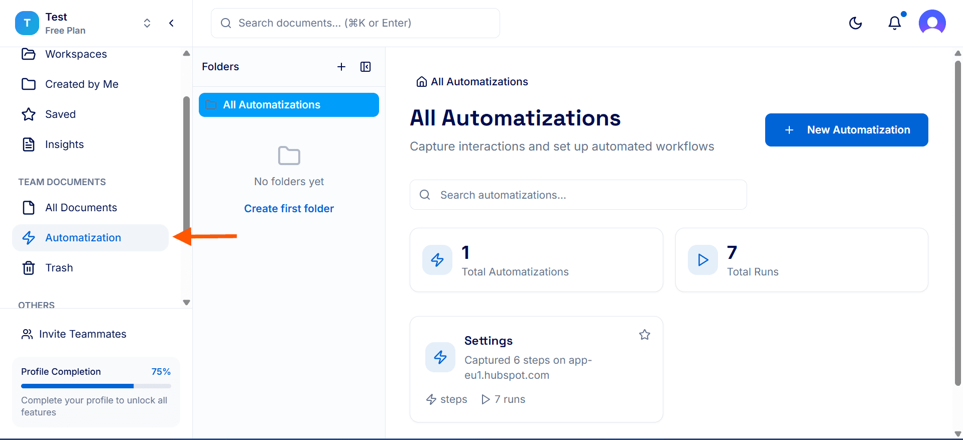Star the Settings automatization
Viewport: 963px width, 440px height.
[x=645, y=335]
